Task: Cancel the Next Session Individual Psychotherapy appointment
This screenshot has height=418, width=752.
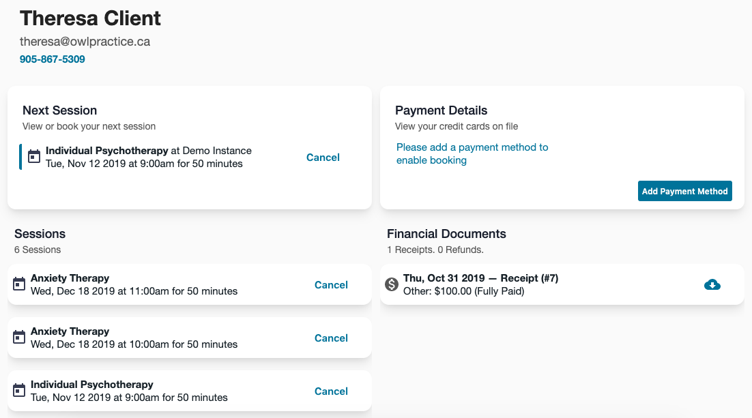Action: (323, 158)
